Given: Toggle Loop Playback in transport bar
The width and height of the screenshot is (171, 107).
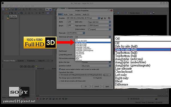Looking at the screenshot, I should point(40,99).
